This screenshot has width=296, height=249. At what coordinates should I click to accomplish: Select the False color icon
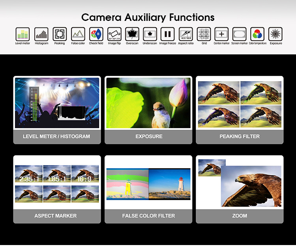(78, 34)
